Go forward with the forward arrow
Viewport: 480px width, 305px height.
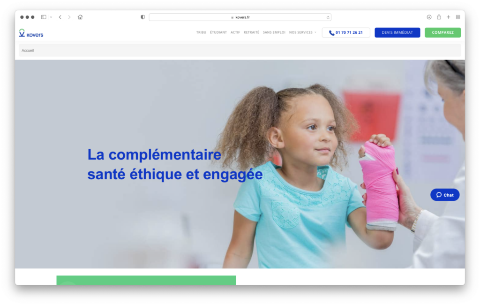[x=69, y=17]
